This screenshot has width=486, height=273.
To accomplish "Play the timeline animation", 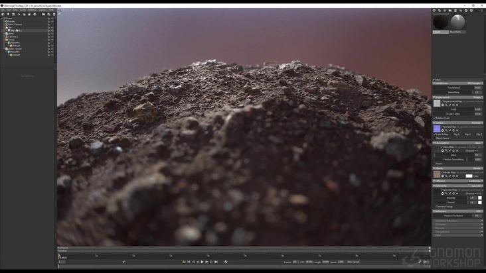I will click(202, 262).
